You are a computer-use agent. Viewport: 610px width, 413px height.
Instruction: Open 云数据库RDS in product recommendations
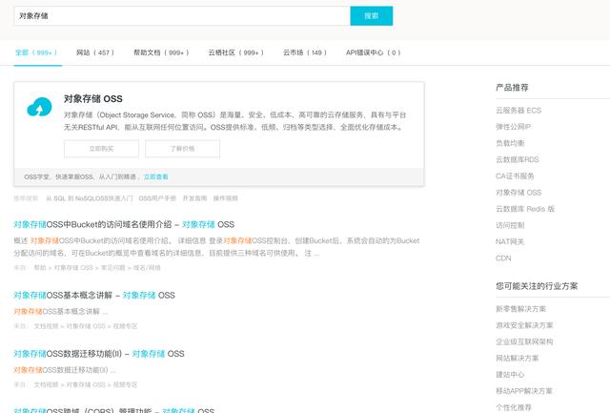[x=517, y=159]
